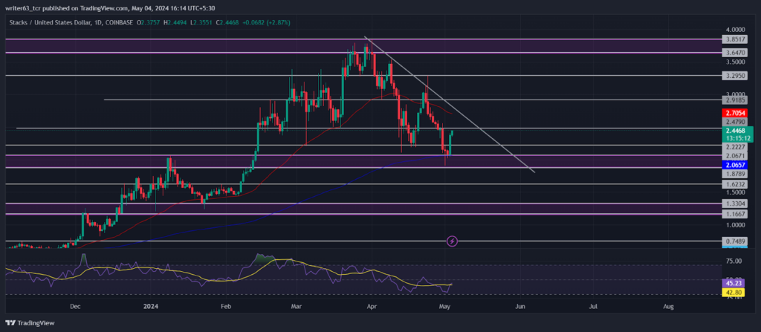
Task: Click the 1.0000 price axis tick
Action: point(735,225)
